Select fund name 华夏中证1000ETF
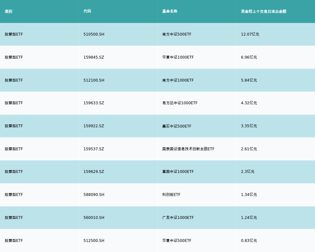315x252 pixels. pyautogui.click(x=178, y=57)
